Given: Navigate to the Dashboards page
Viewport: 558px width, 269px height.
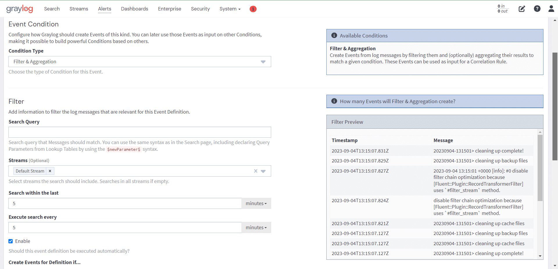Looking at the screenshot, I should tap(134, 9).
